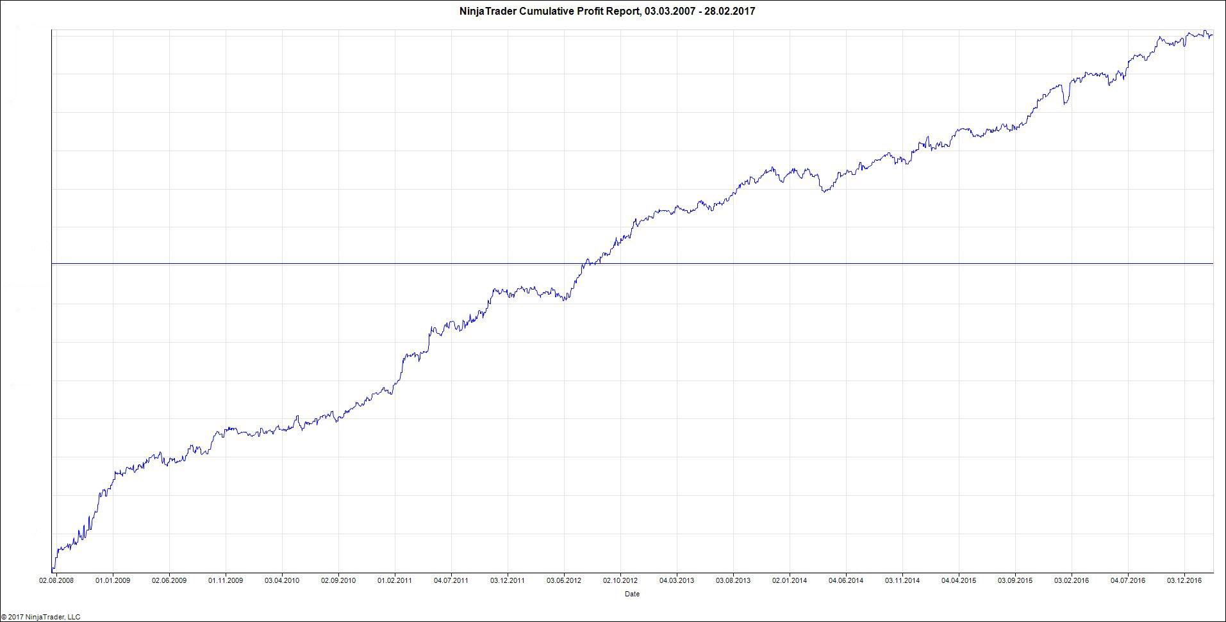Select the 02.09.2010 date label

pyautogui.click(x=338, y=580)
